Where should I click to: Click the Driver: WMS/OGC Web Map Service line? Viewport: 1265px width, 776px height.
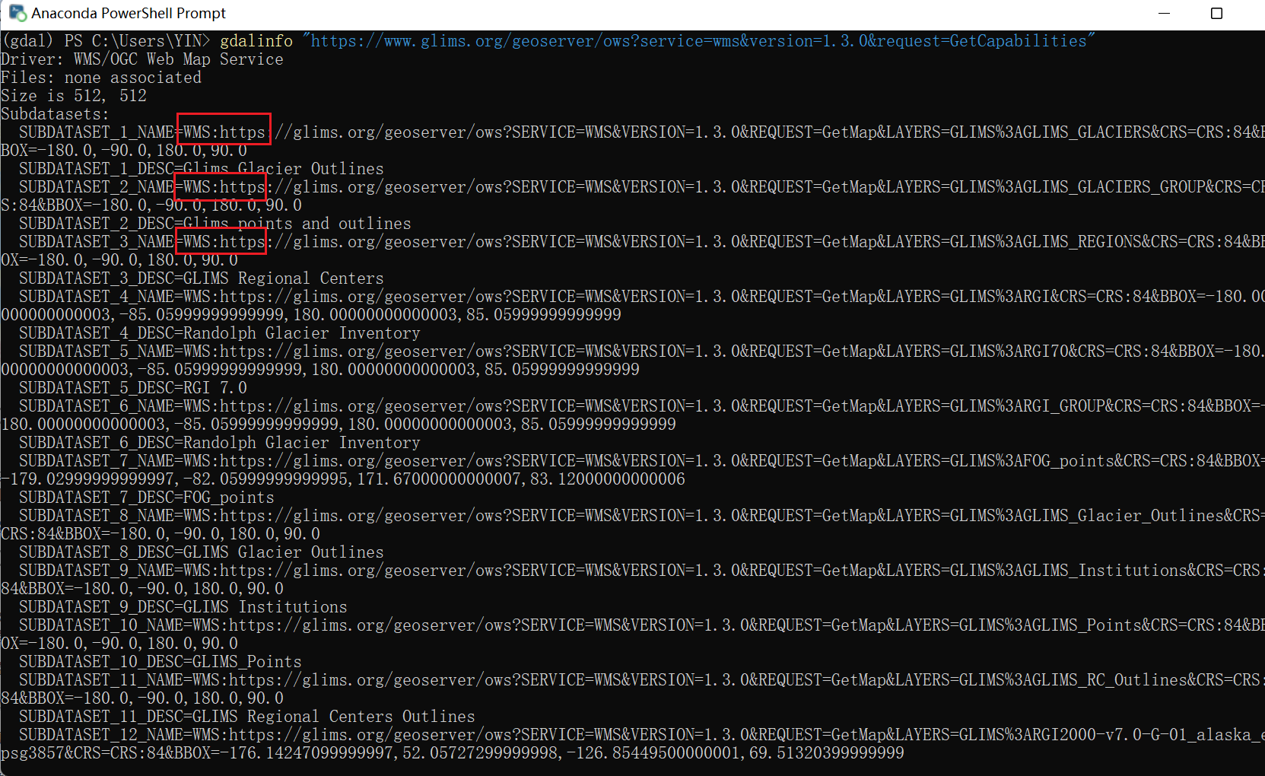pyautogui.click(x=141, y=59)
